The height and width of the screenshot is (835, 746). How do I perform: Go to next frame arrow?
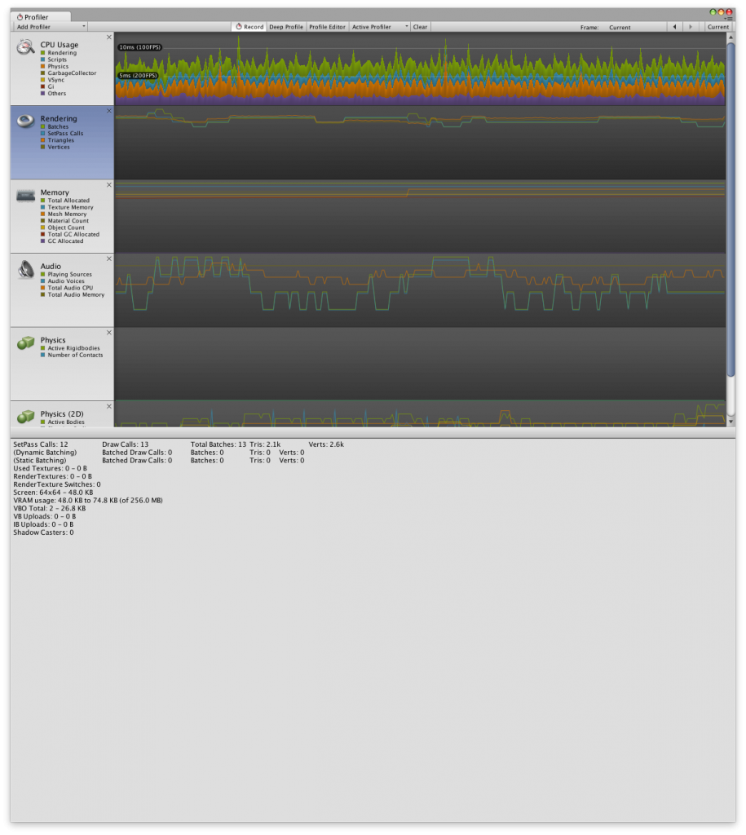click(x=691, y=27)
